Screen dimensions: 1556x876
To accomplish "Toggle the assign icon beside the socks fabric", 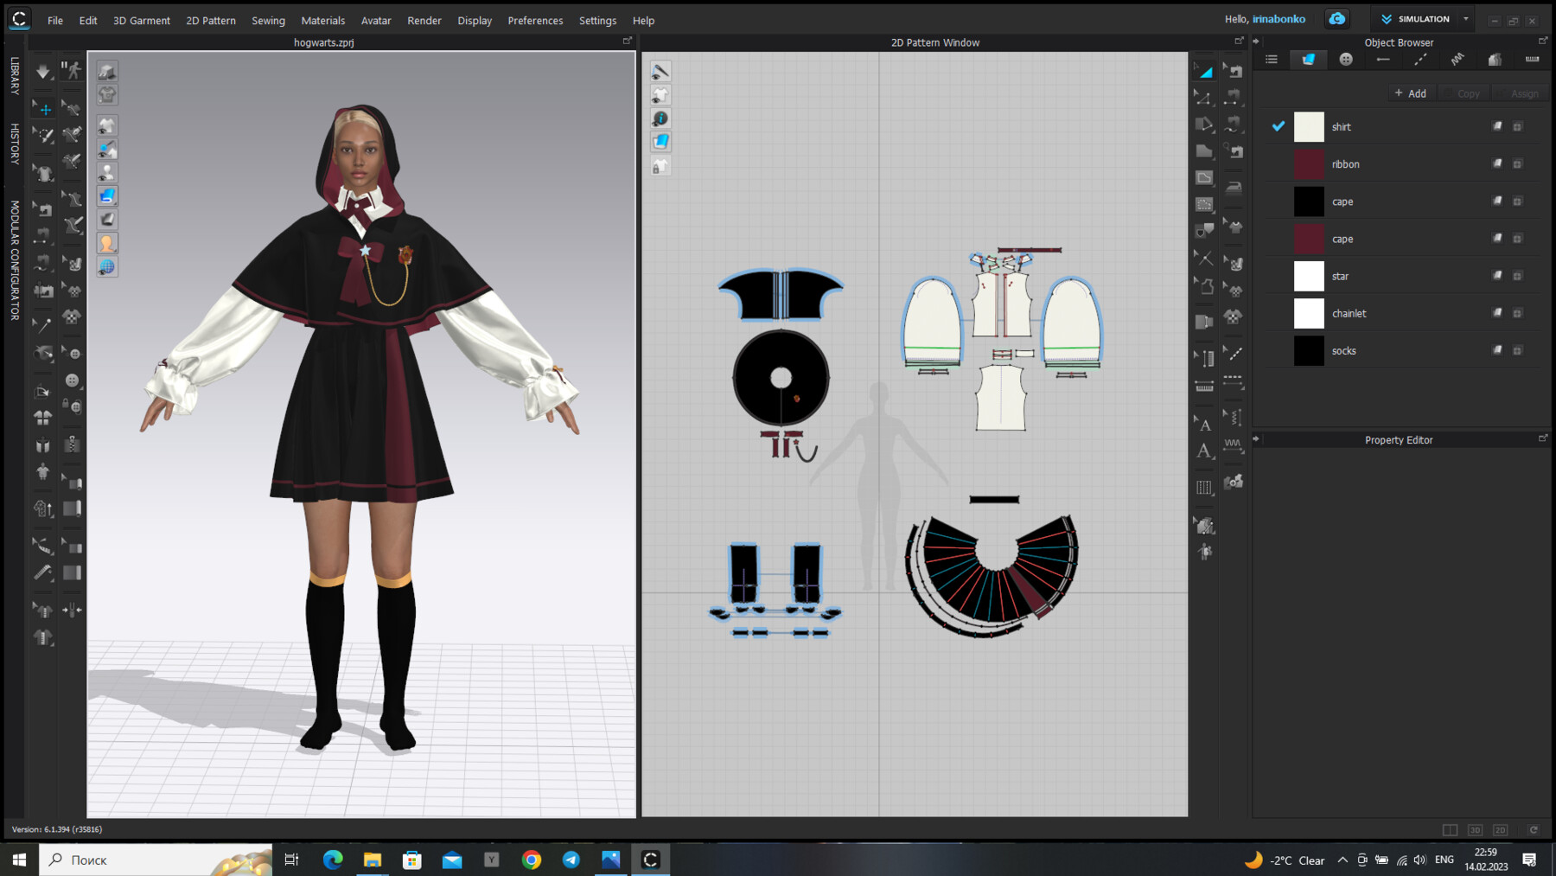I will [x=1518, y=350].
